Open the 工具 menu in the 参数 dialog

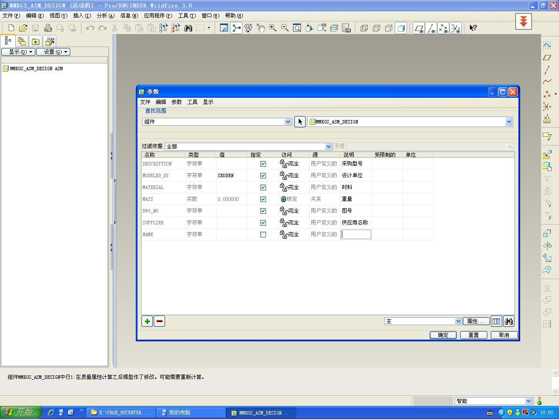192,102
